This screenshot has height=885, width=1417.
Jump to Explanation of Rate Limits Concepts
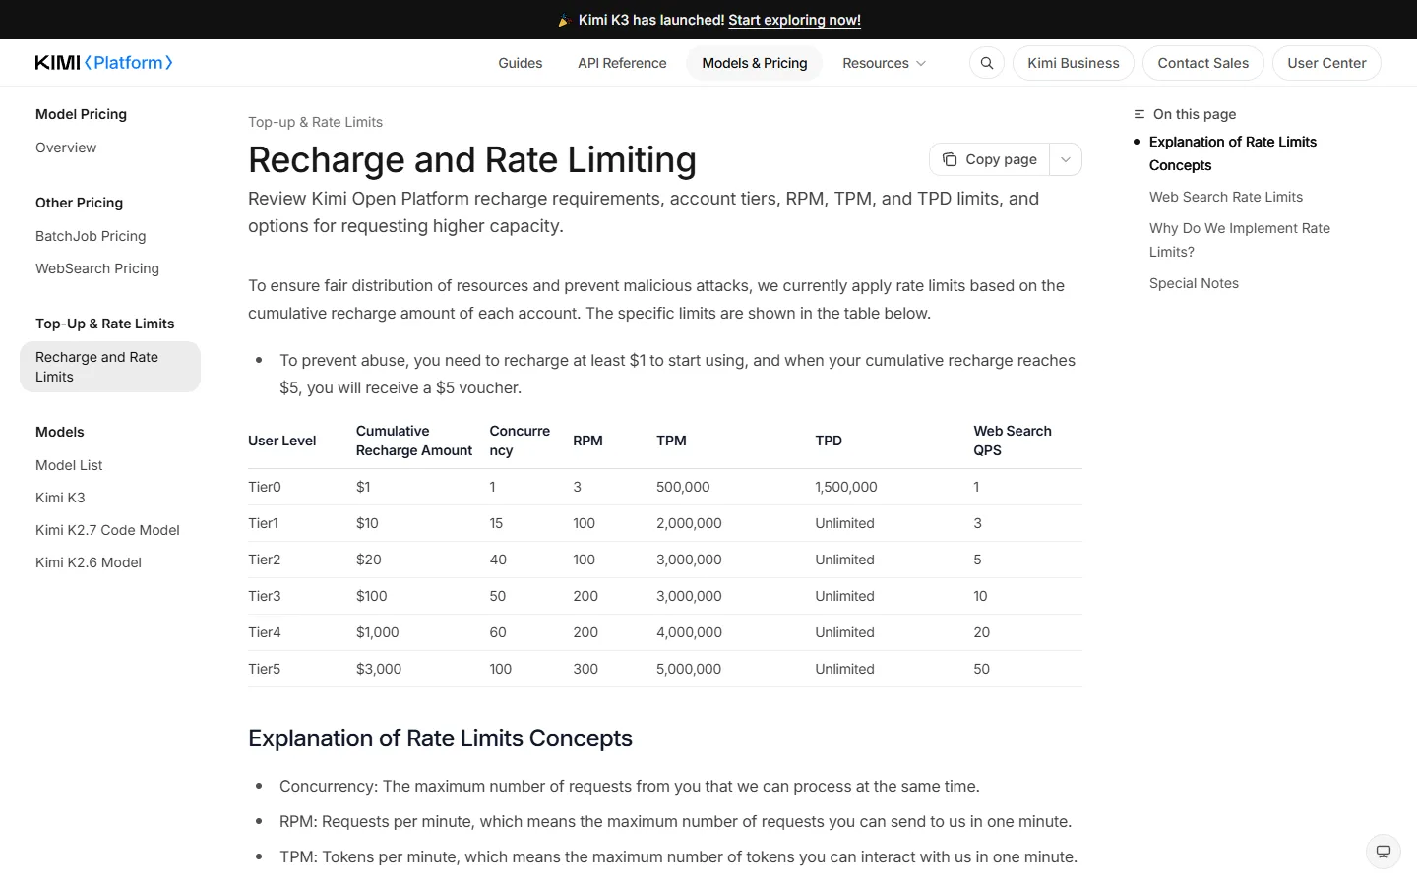(x=1233, y=153)
